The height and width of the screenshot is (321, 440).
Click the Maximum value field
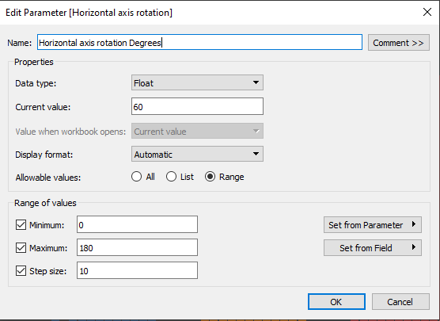137,247
